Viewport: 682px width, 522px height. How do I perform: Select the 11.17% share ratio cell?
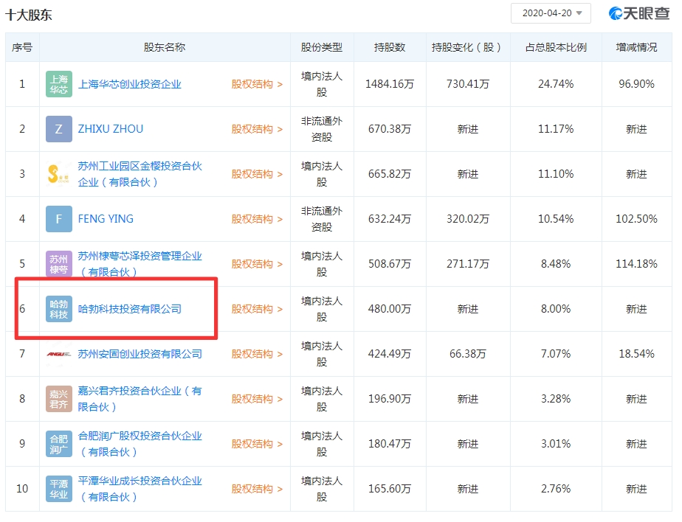point(556,129)
